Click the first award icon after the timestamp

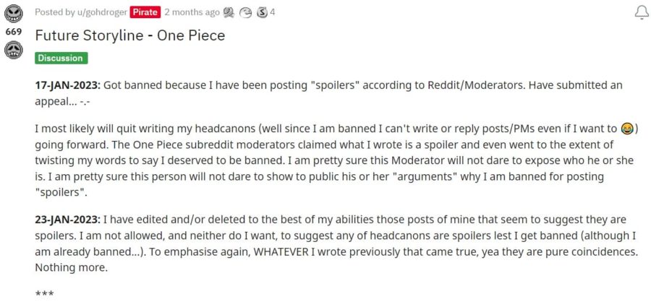click(x=229, y=12)
